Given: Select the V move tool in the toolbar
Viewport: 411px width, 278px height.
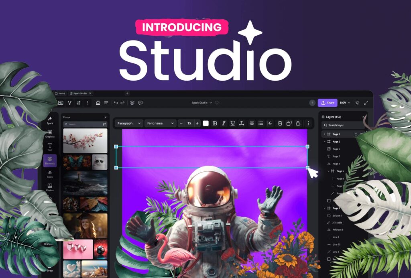Looking at the screenshot, I should click(69, 103).
